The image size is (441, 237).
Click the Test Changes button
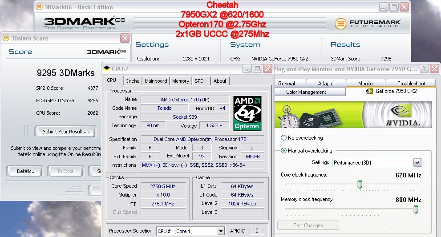[308, 225]
